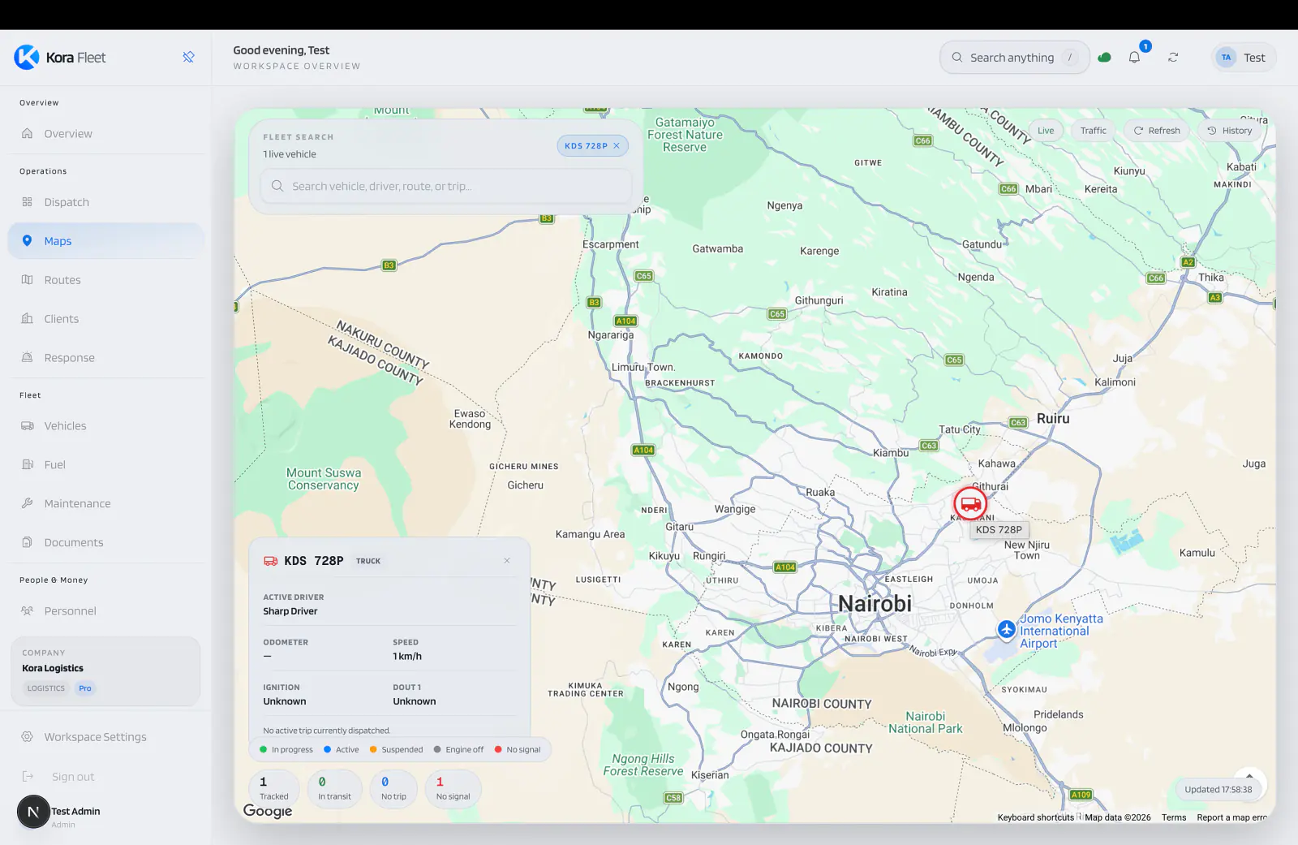Click the Overview home icon
Screen dimensions: 1298x845
[28, 134]
